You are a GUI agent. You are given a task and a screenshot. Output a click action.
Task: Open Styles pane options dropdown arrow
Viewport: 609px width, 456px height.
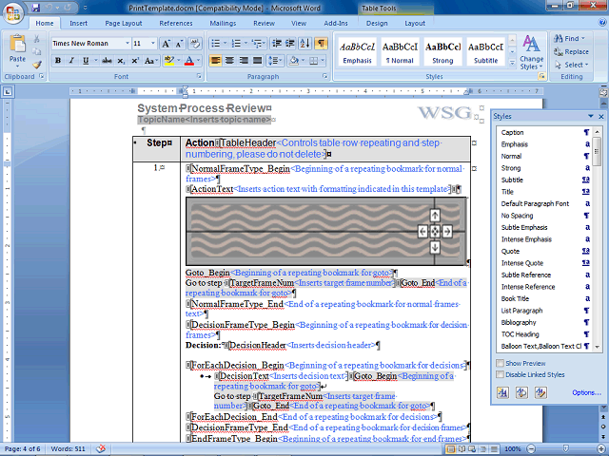click(x=591, y=116)
